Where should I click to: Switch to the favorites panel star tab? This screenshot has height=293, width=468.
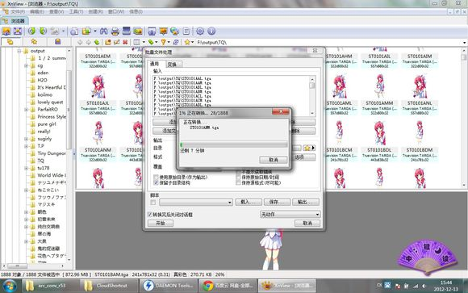point(34,42)
